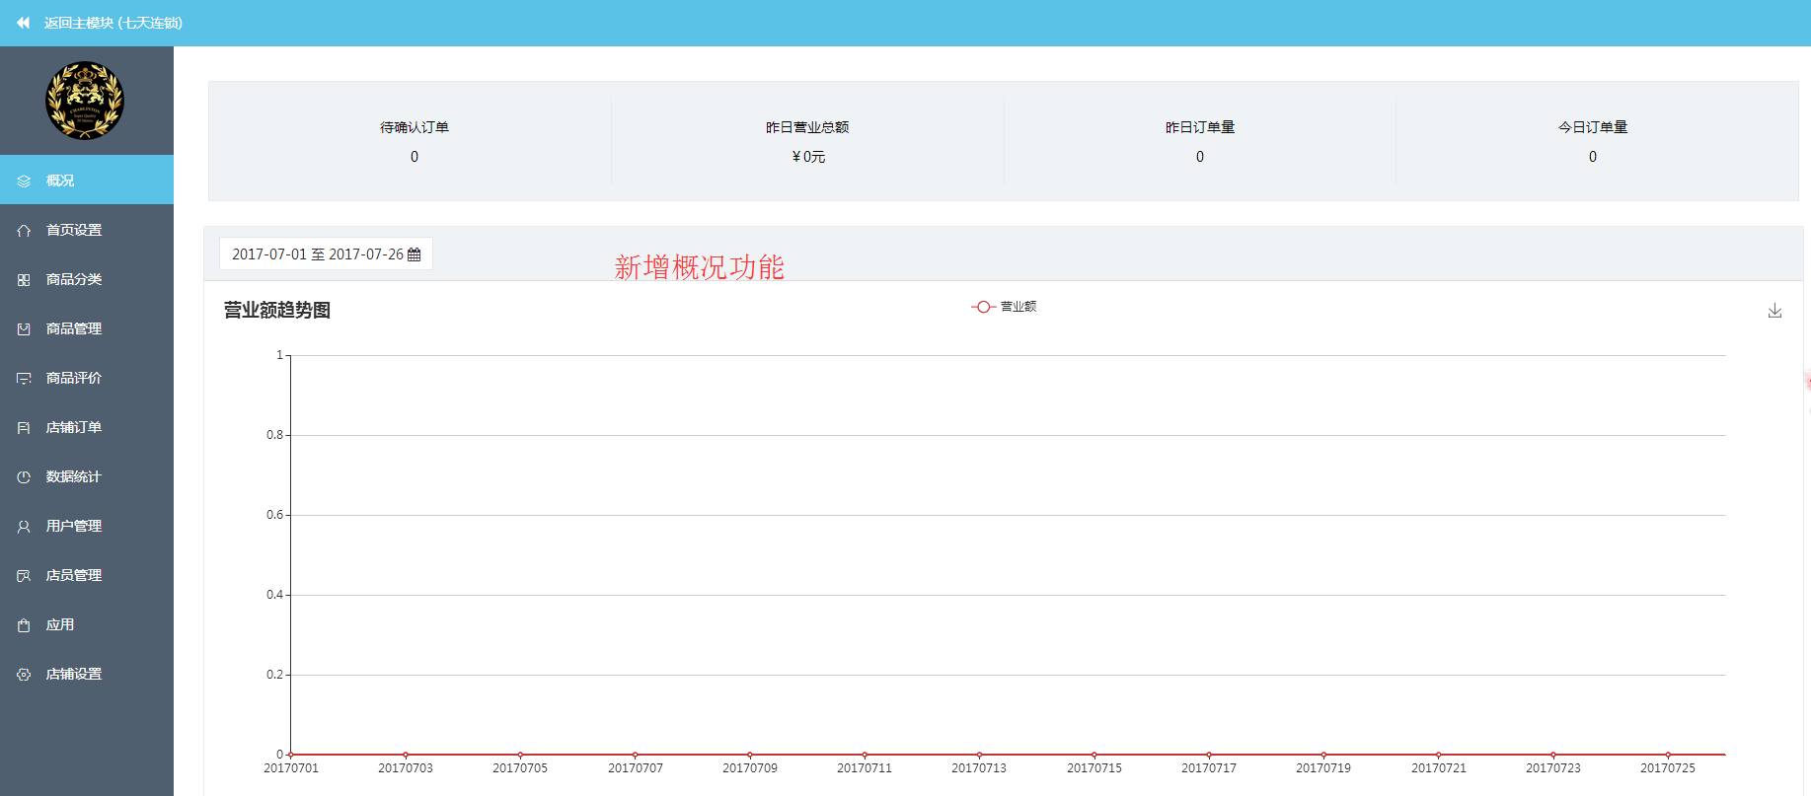Screen dimensions: 1811x796
Task: Click the 店员管理 icon
Action: click(x=24, y=576)
